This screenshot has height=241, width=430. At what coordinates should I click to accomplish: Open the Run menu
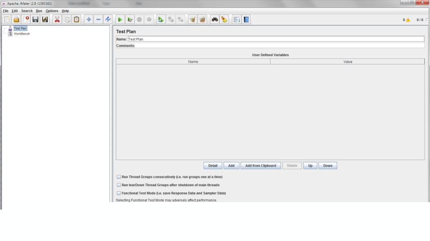point(39,11)
